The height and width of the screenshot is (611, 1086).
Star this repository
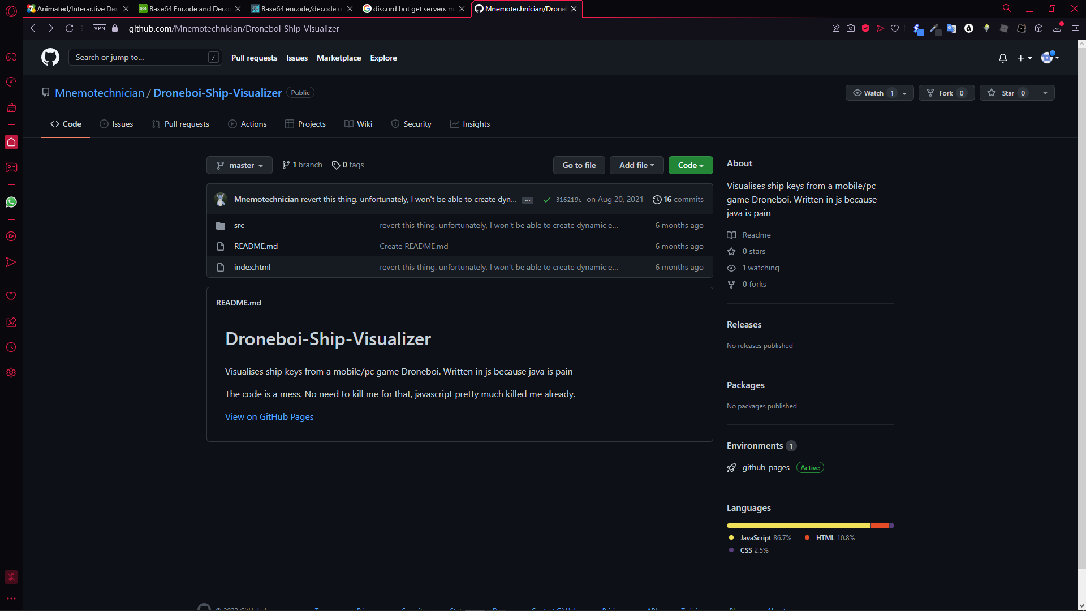[1007, 93]
